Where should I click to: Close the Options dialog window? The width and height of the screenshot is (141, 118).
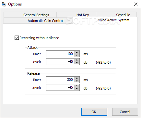pyautogui.click(x=136, y=4)
